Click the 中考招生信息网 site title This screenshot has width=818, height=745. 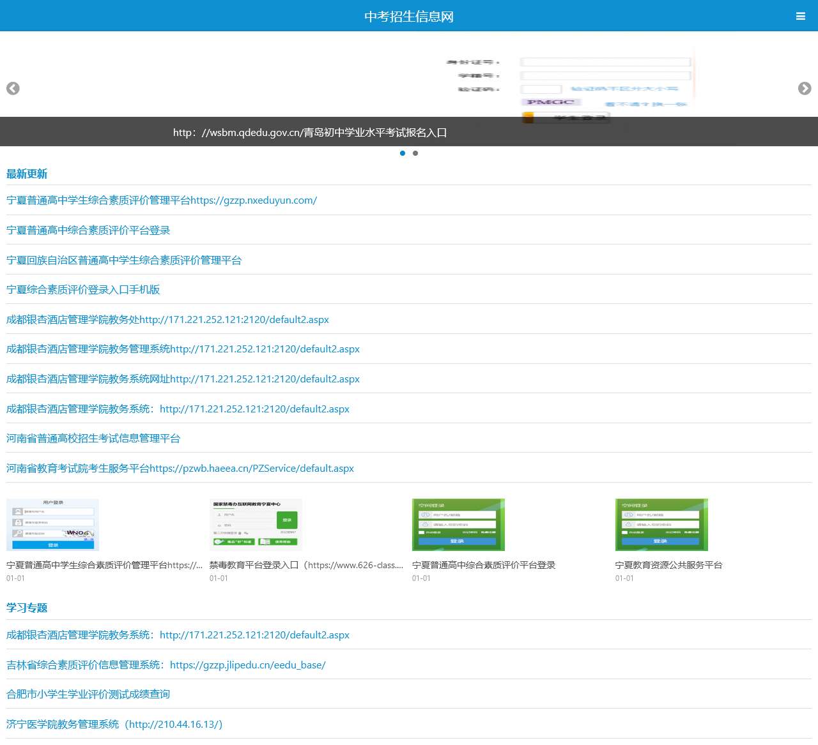(x=409, y=17)
